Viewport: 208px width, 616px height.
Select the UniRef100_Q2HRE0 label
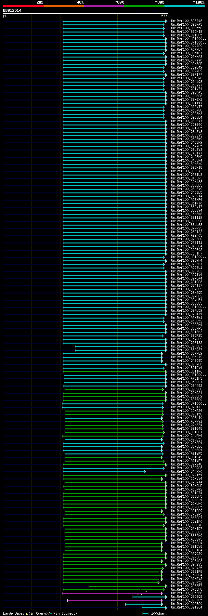pyautogui.click(x=187, y=364)
